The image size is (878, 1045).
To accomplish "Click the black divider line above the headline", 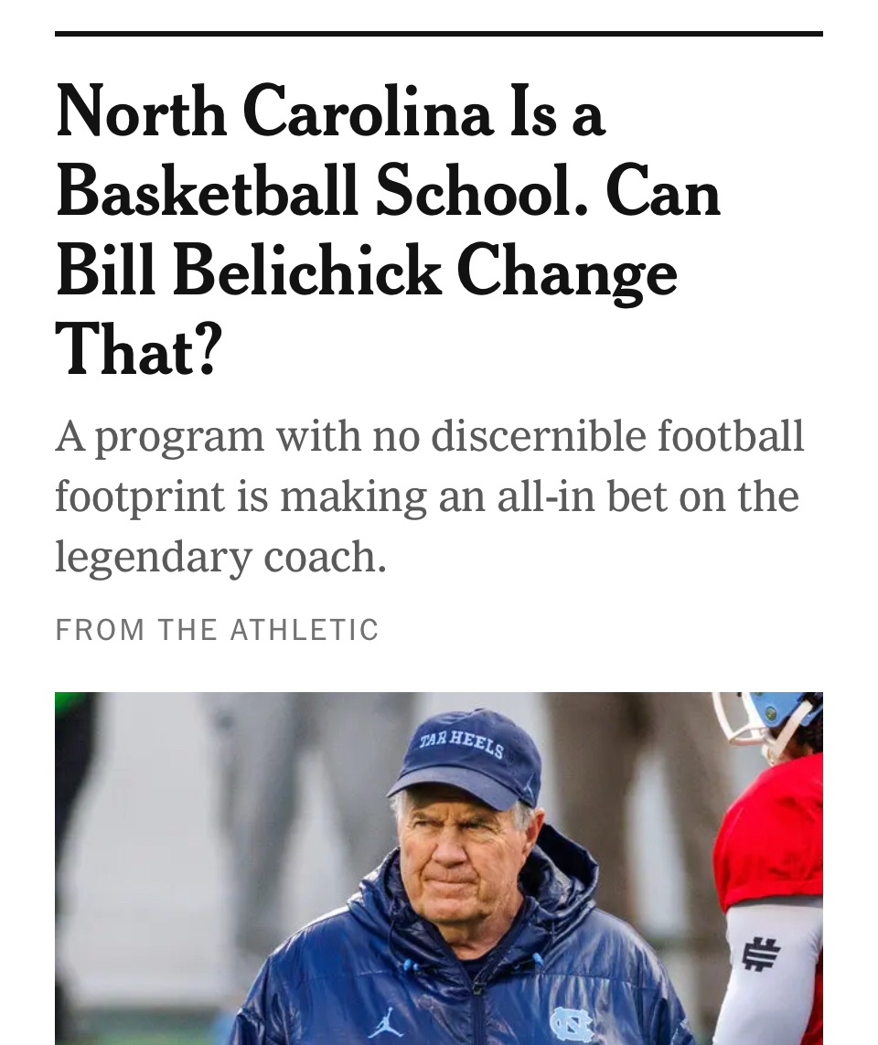I will [x=439, y=34].
